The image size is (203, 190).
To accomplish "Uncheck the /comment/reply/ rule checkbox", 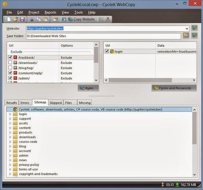I will click(10, 73).
